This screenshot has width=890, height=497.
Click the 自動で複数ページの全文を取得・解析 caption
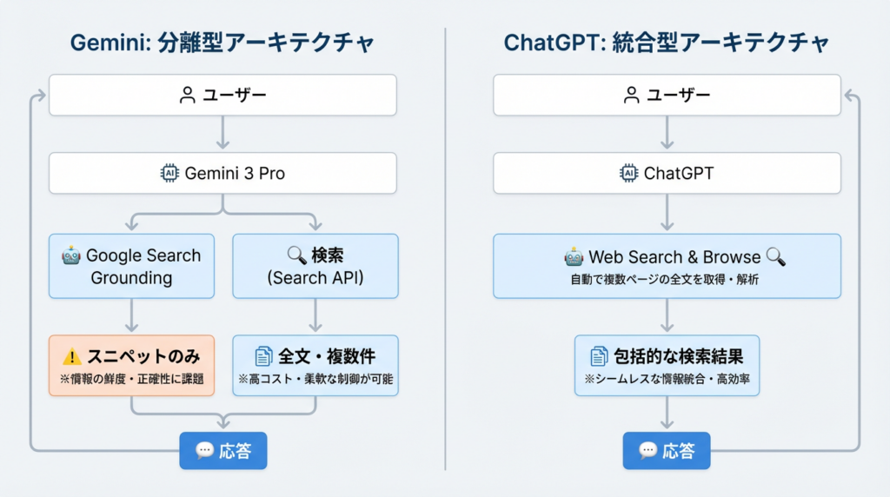point(667,280)
